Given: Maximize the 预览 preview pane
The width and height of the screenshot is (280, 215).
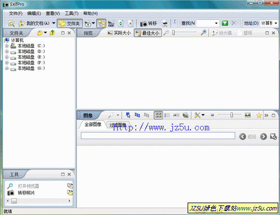Looking at the screenshot, I should pyautogui.click(x=267, y=33).
